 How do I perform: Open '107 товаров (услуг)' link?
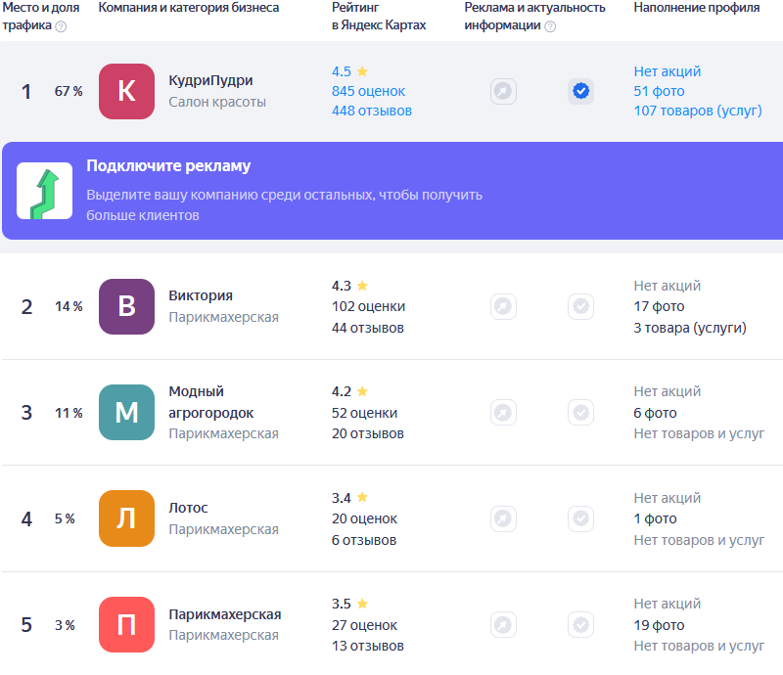point(697,111)
